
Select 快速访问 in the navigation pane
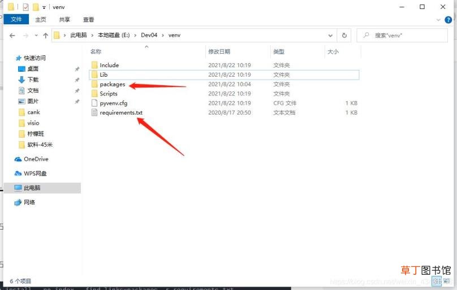35,58
